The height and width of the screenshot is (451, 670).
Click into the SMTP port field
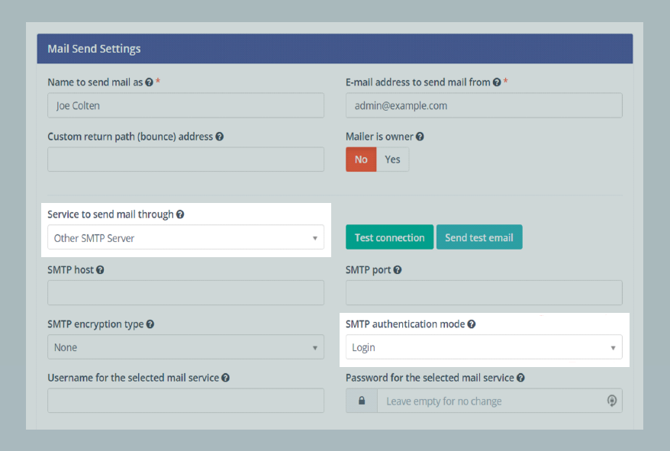coord(484,293)
